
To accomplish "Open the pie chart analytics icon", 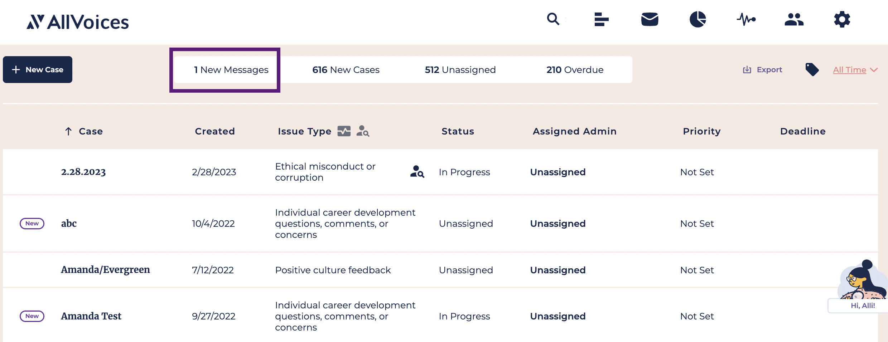I will [698, 19].
